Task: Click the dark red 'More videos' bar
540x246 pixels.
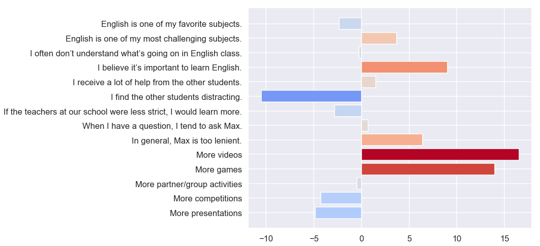Action: pyautogui.click(x=440, y=155)
